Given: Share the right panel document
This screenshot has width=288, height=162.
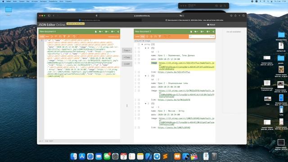Looking at the screenshot, I should pyautogui.click(x=213, y=31).
